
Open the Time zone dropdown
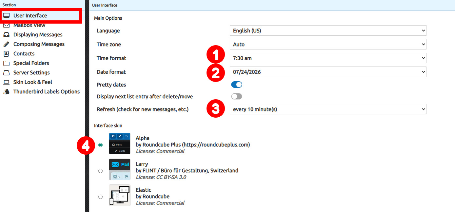[x=328, y=44]
